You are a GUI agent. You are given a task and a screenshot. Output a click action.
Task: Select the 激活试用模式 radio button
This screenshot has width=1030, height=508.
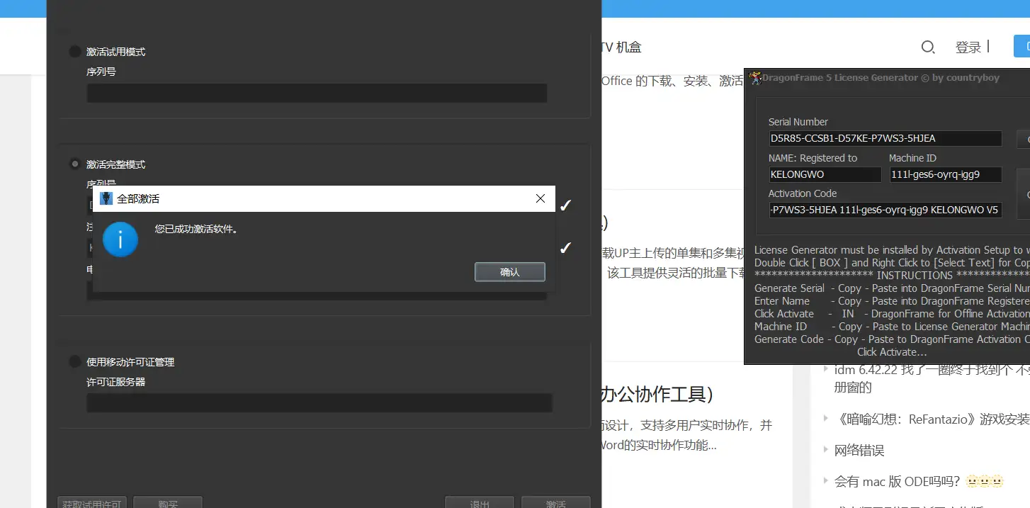click(74, 52)
